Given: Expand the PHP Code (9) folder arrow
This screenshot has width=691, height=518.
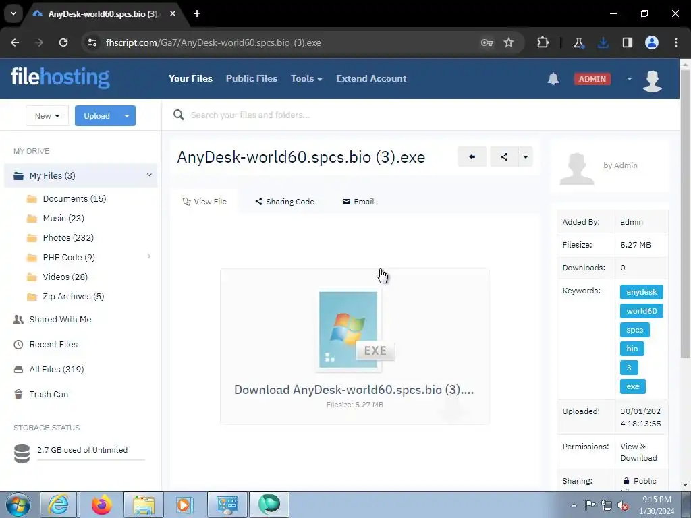Looking at the screenshot, I should [149, 256].
